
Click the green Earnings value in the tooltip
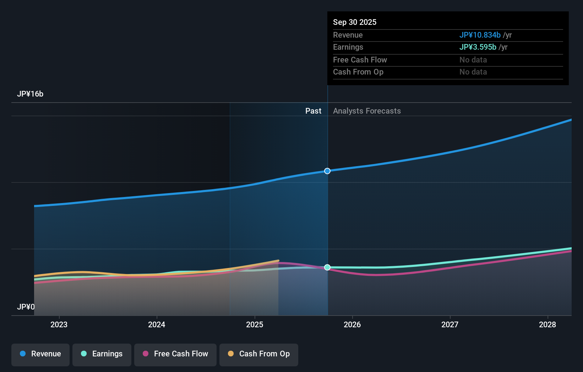coord(478,47)
